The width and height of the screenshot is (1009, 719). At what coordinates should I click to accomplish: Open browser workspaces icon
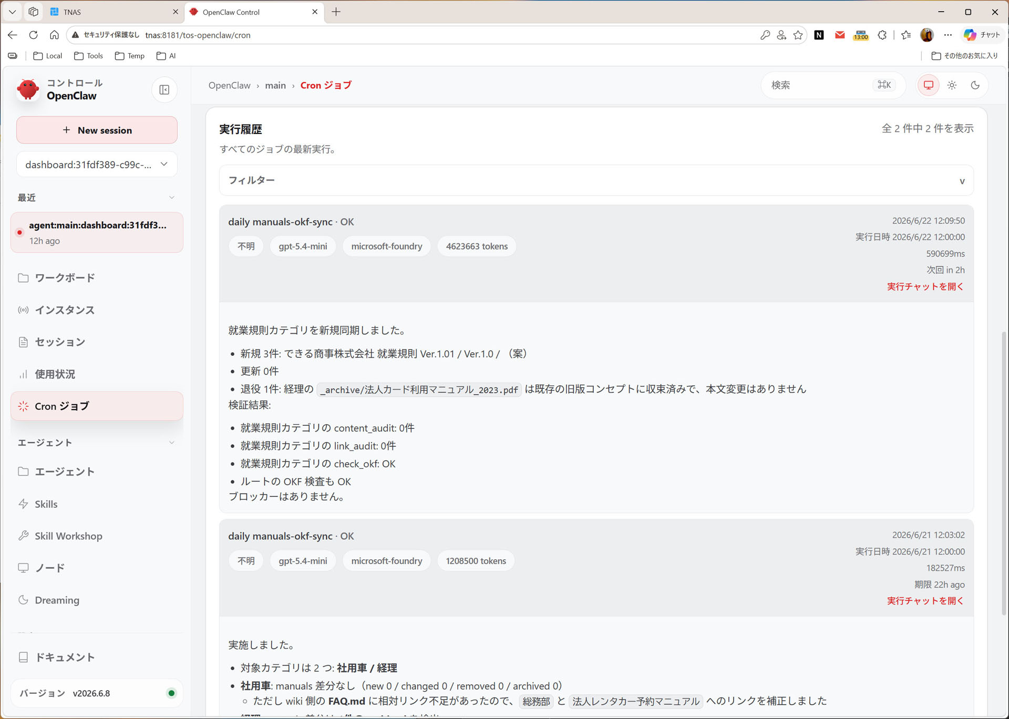click(x=33, y=12)
